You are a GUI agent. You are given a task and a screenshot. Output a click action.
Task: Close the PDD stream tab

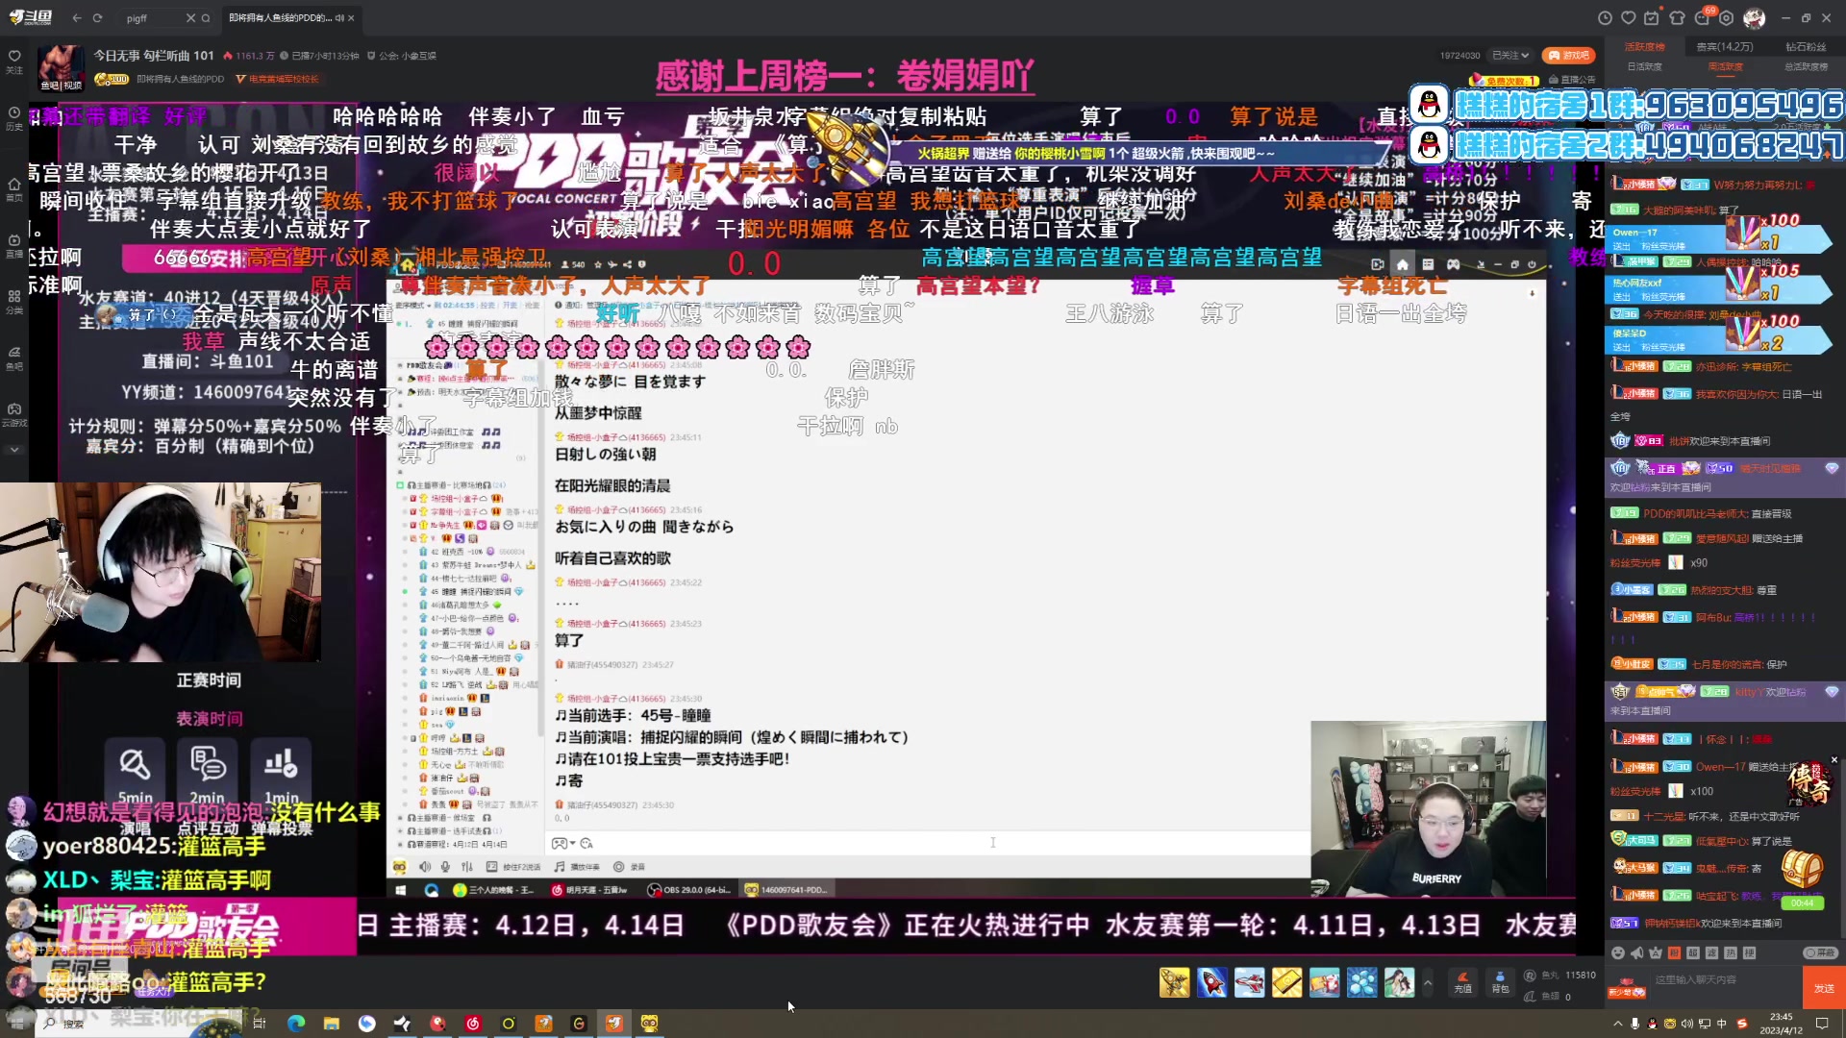351,18
